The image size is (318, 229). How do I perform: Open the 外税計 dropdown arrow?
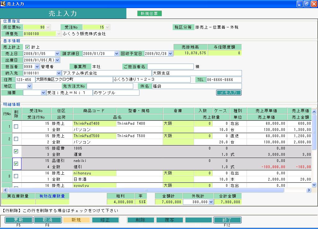pyautogui.click(x=211, y=202)
